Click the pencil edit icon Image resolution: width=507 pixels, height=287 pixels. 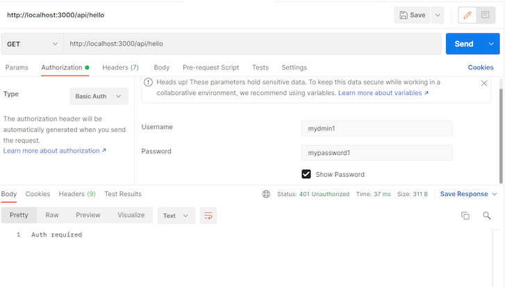(467, 15)
